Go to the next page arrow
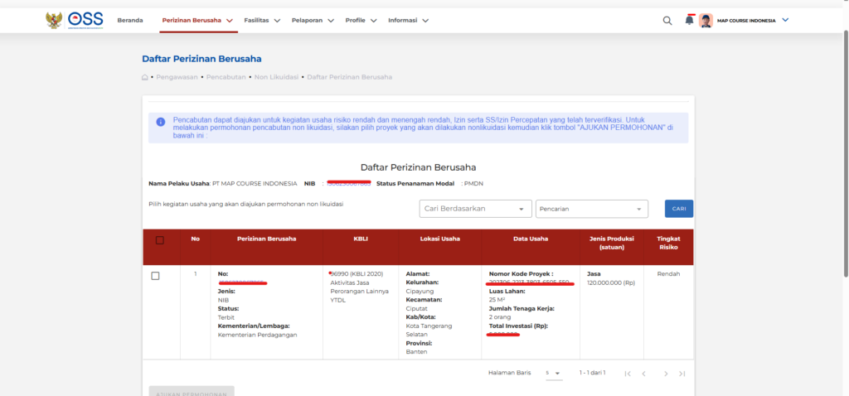The width and height of the screenshot is (849, 396). pos(665,374)
